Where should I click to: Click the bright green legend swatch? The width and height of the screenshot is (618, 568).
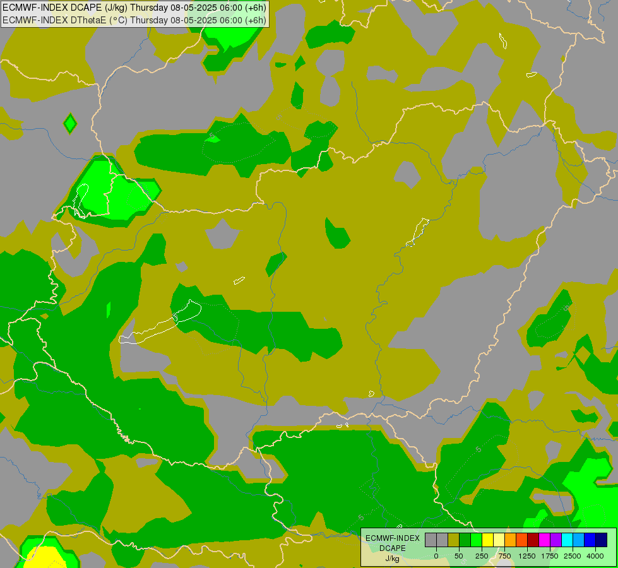tap(476, 540)
